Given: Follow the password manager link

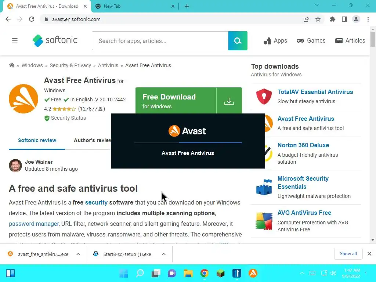Looking at the screenshot, I should 34,224.
